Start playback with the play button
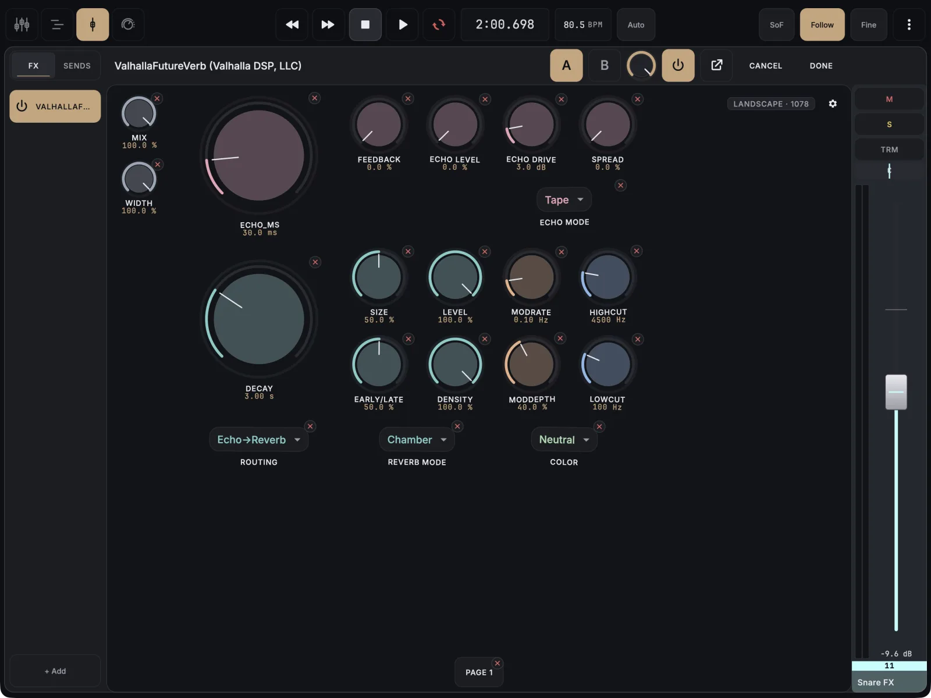 [x=402, y=24]
